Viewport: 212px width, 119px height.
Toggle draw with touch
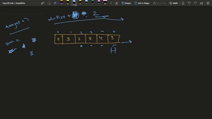click(117, 3)
